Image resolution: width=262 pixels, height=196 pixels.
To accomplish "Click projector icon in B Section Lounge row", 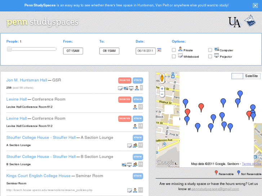I will pos(129,165).
